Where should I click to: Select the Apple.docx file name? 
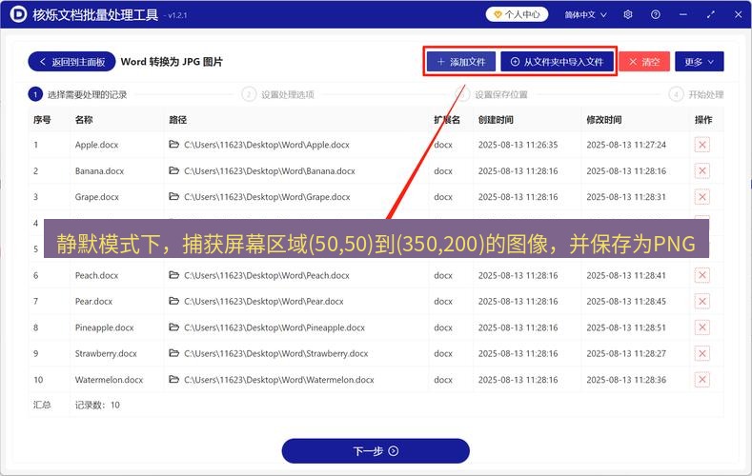click(96, 145)
